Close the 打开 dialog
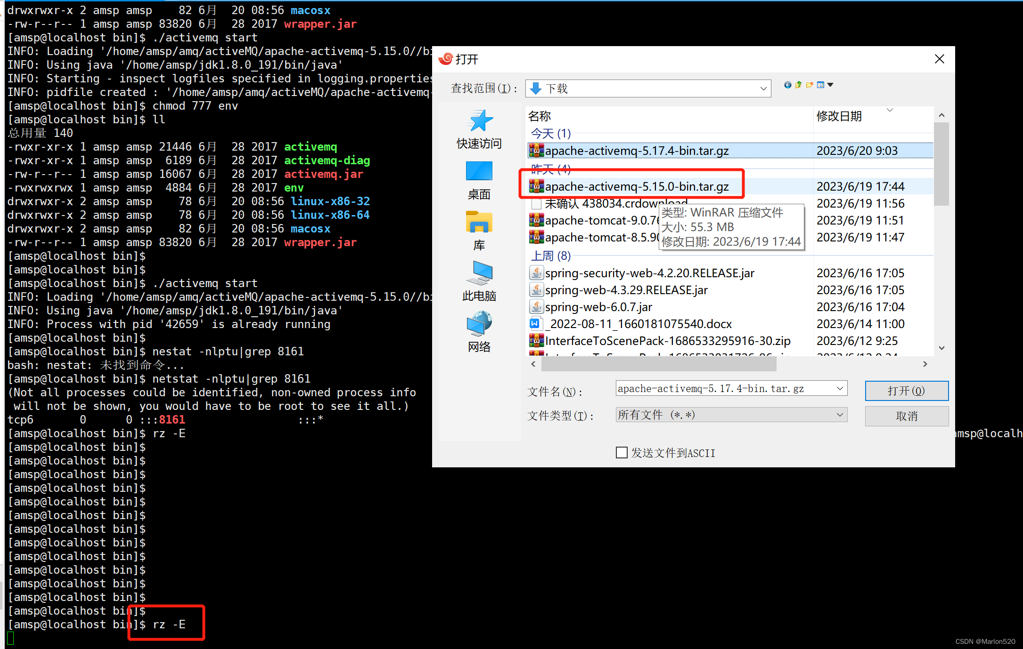The image size is (1023, 649). (940, 59)
